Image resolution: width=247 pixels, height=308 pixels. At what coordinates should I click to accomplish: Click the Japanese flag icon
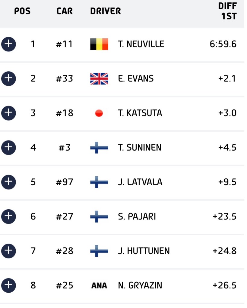[x=99, y=113]
